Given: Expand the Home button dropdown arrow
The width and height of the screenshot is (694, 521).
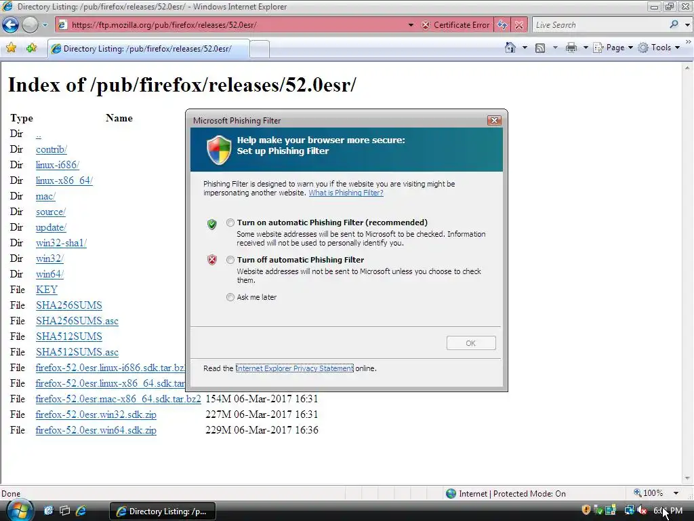Looking at the screenshot, I should 525,47.
